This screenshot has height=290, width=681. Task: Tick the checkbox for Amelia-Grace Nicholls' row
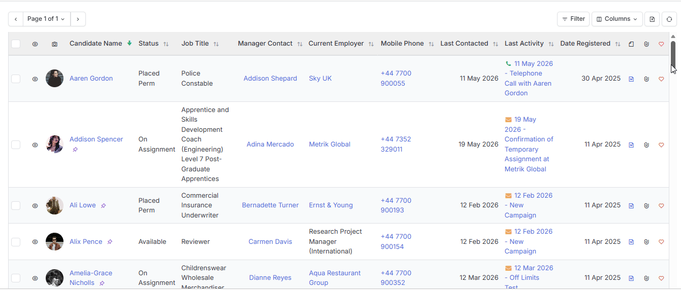[x=16, y=278]
